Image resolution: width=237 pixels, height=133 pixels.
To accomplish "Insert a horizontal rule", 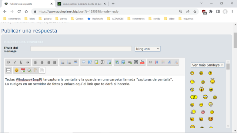I will point(75,62).
